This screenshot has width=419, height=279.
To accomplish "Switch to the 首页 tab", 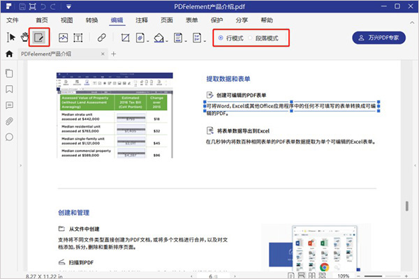I will (x=42, y=20).
